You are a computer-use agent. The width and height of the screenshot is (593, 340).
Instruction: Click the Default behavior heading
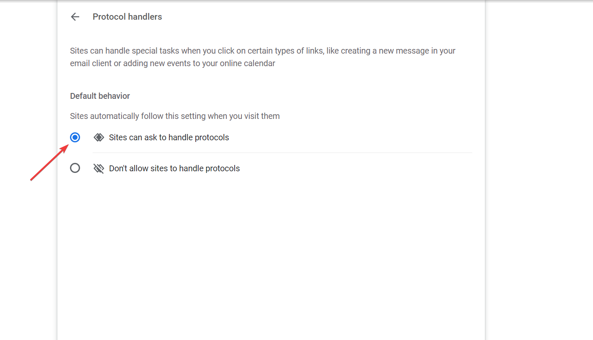(x=100, y=96)
